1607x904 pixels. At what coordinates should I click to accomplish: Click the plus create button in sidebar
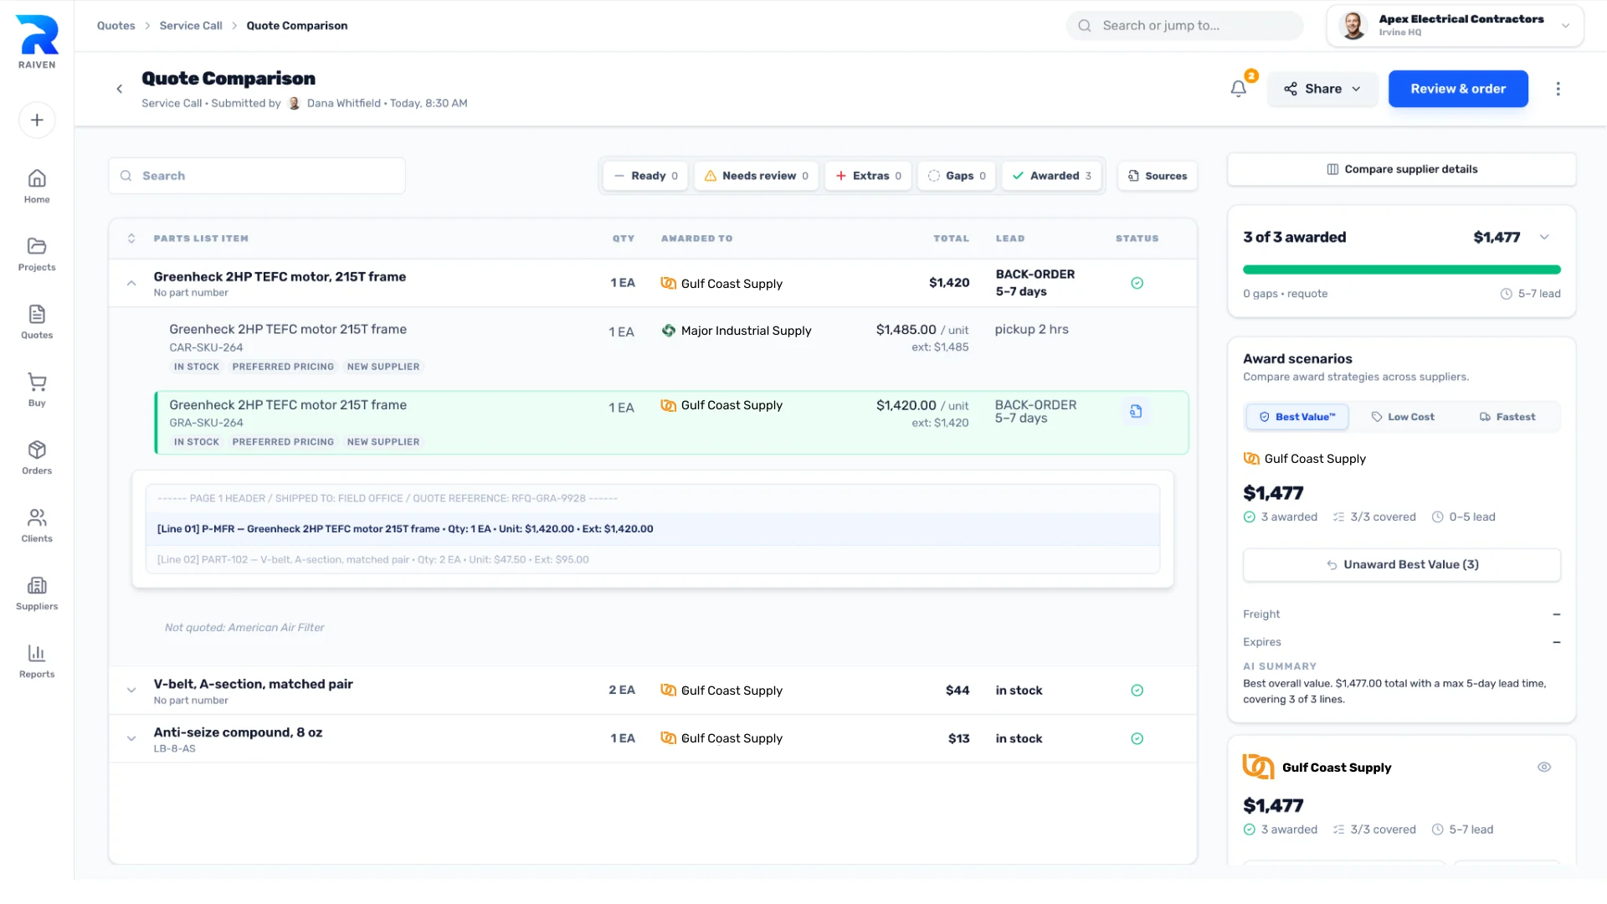point(37,121)
